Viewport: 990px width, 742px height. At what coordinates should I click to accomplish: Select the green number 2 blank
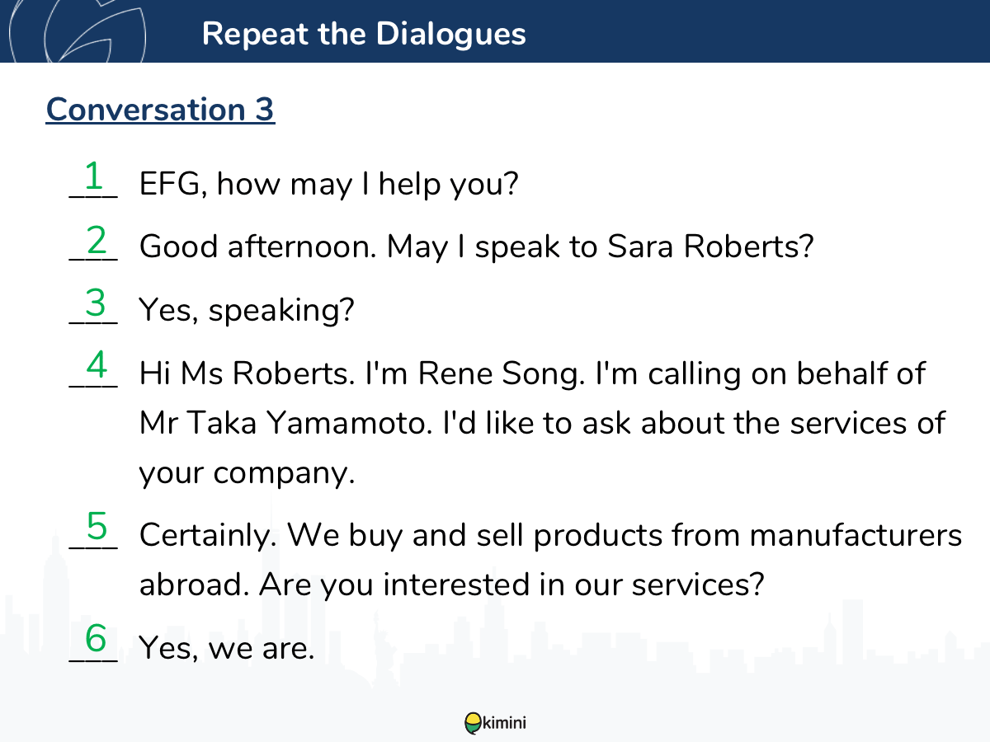coord(93,242)
